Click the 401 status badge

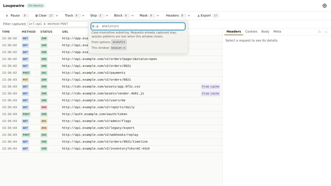coord(44,121)
